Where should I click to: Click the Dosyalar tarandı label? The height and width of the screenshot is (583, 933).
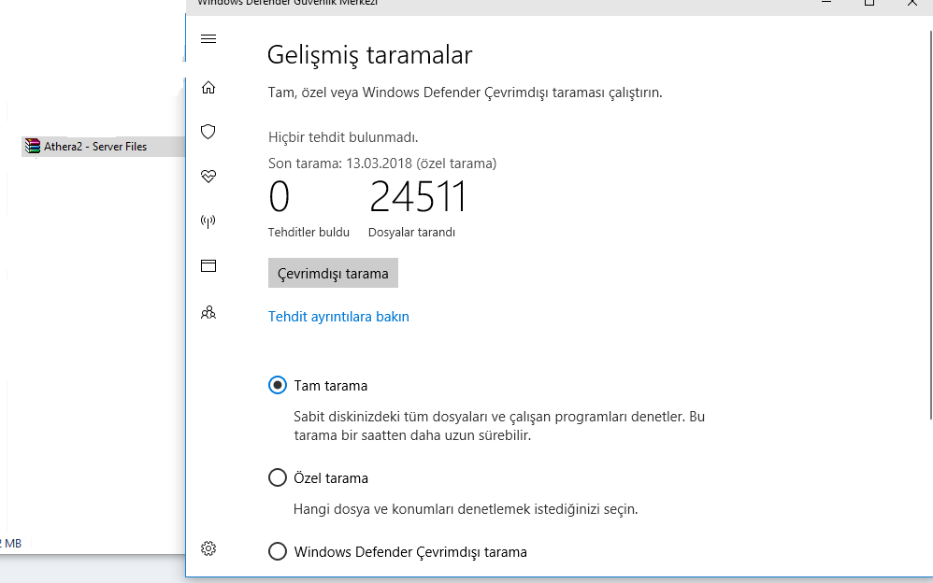[x=411, y=233]
